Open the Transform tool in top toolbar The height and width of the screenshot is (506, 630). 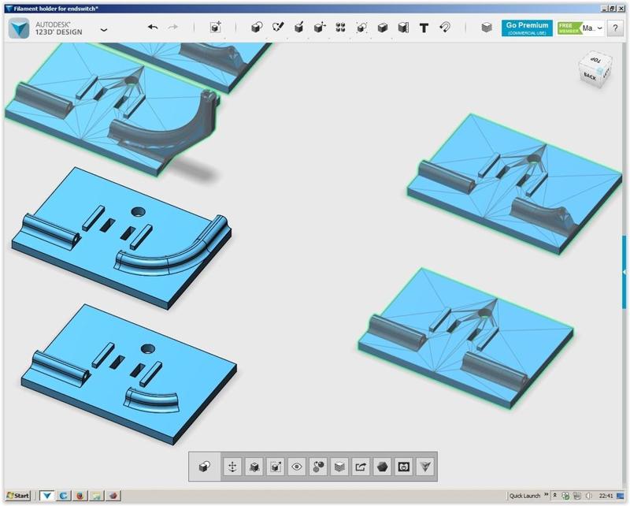coord(216,28)
